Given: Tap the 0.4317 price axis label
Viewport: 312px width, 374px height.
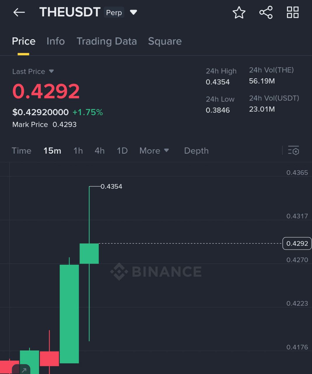Looking at the screenshot, I should click(x=297, y=216).
